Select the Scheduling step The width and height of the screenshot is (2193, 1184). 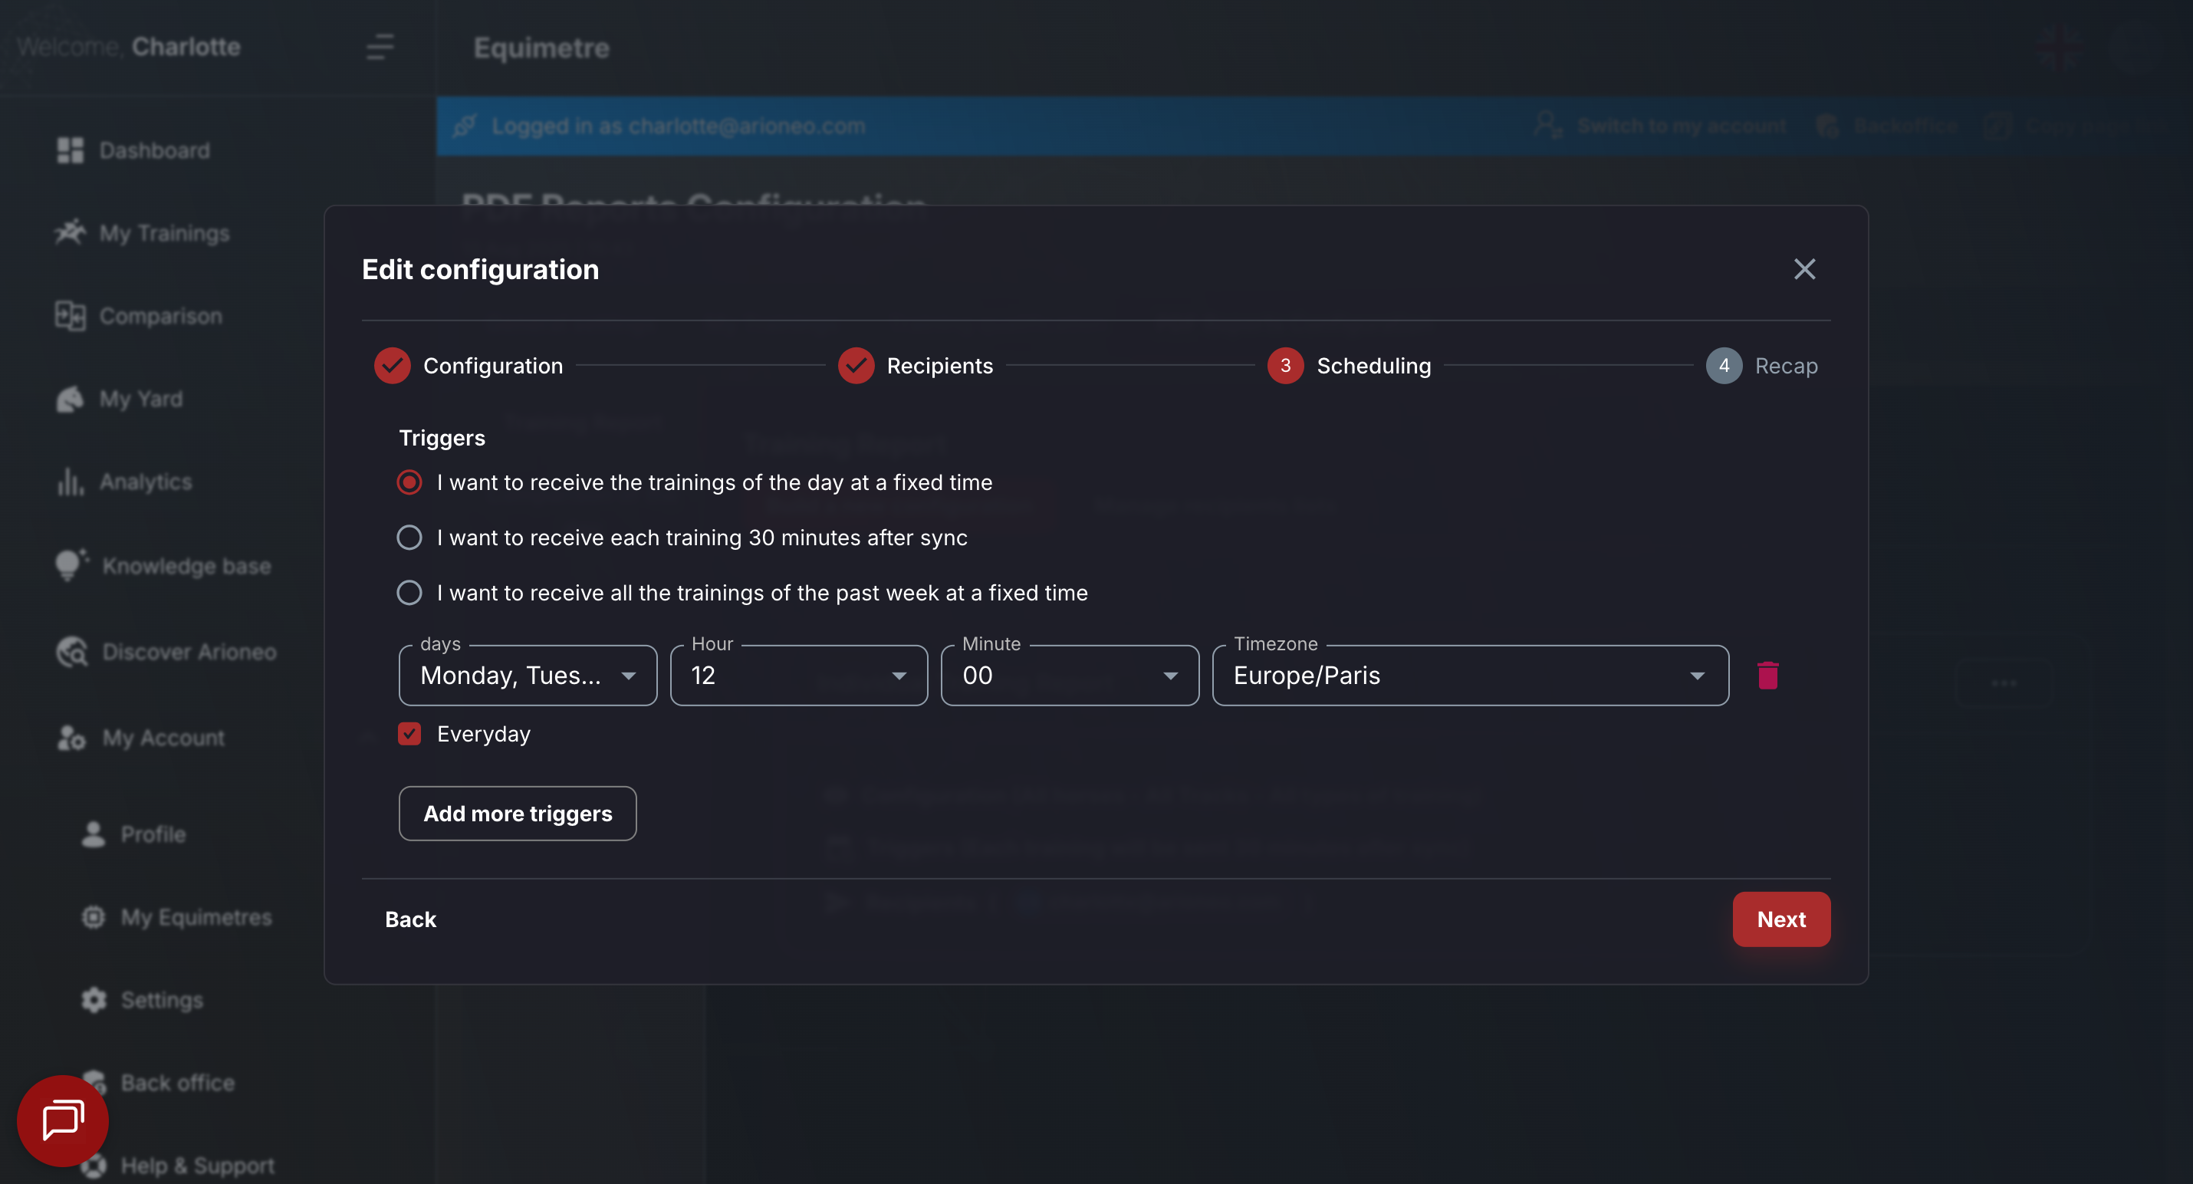[x=1350, y=366]
